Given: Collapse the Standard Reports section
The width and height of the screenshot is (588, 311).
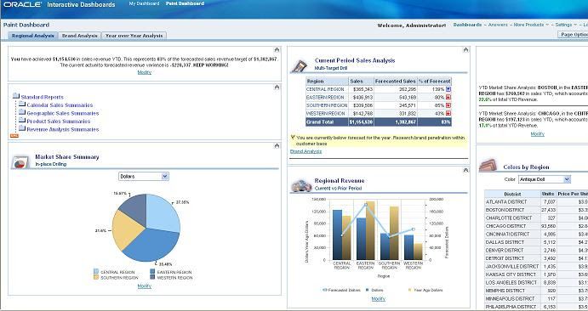Looking at the screenshot, I should 277,88.
